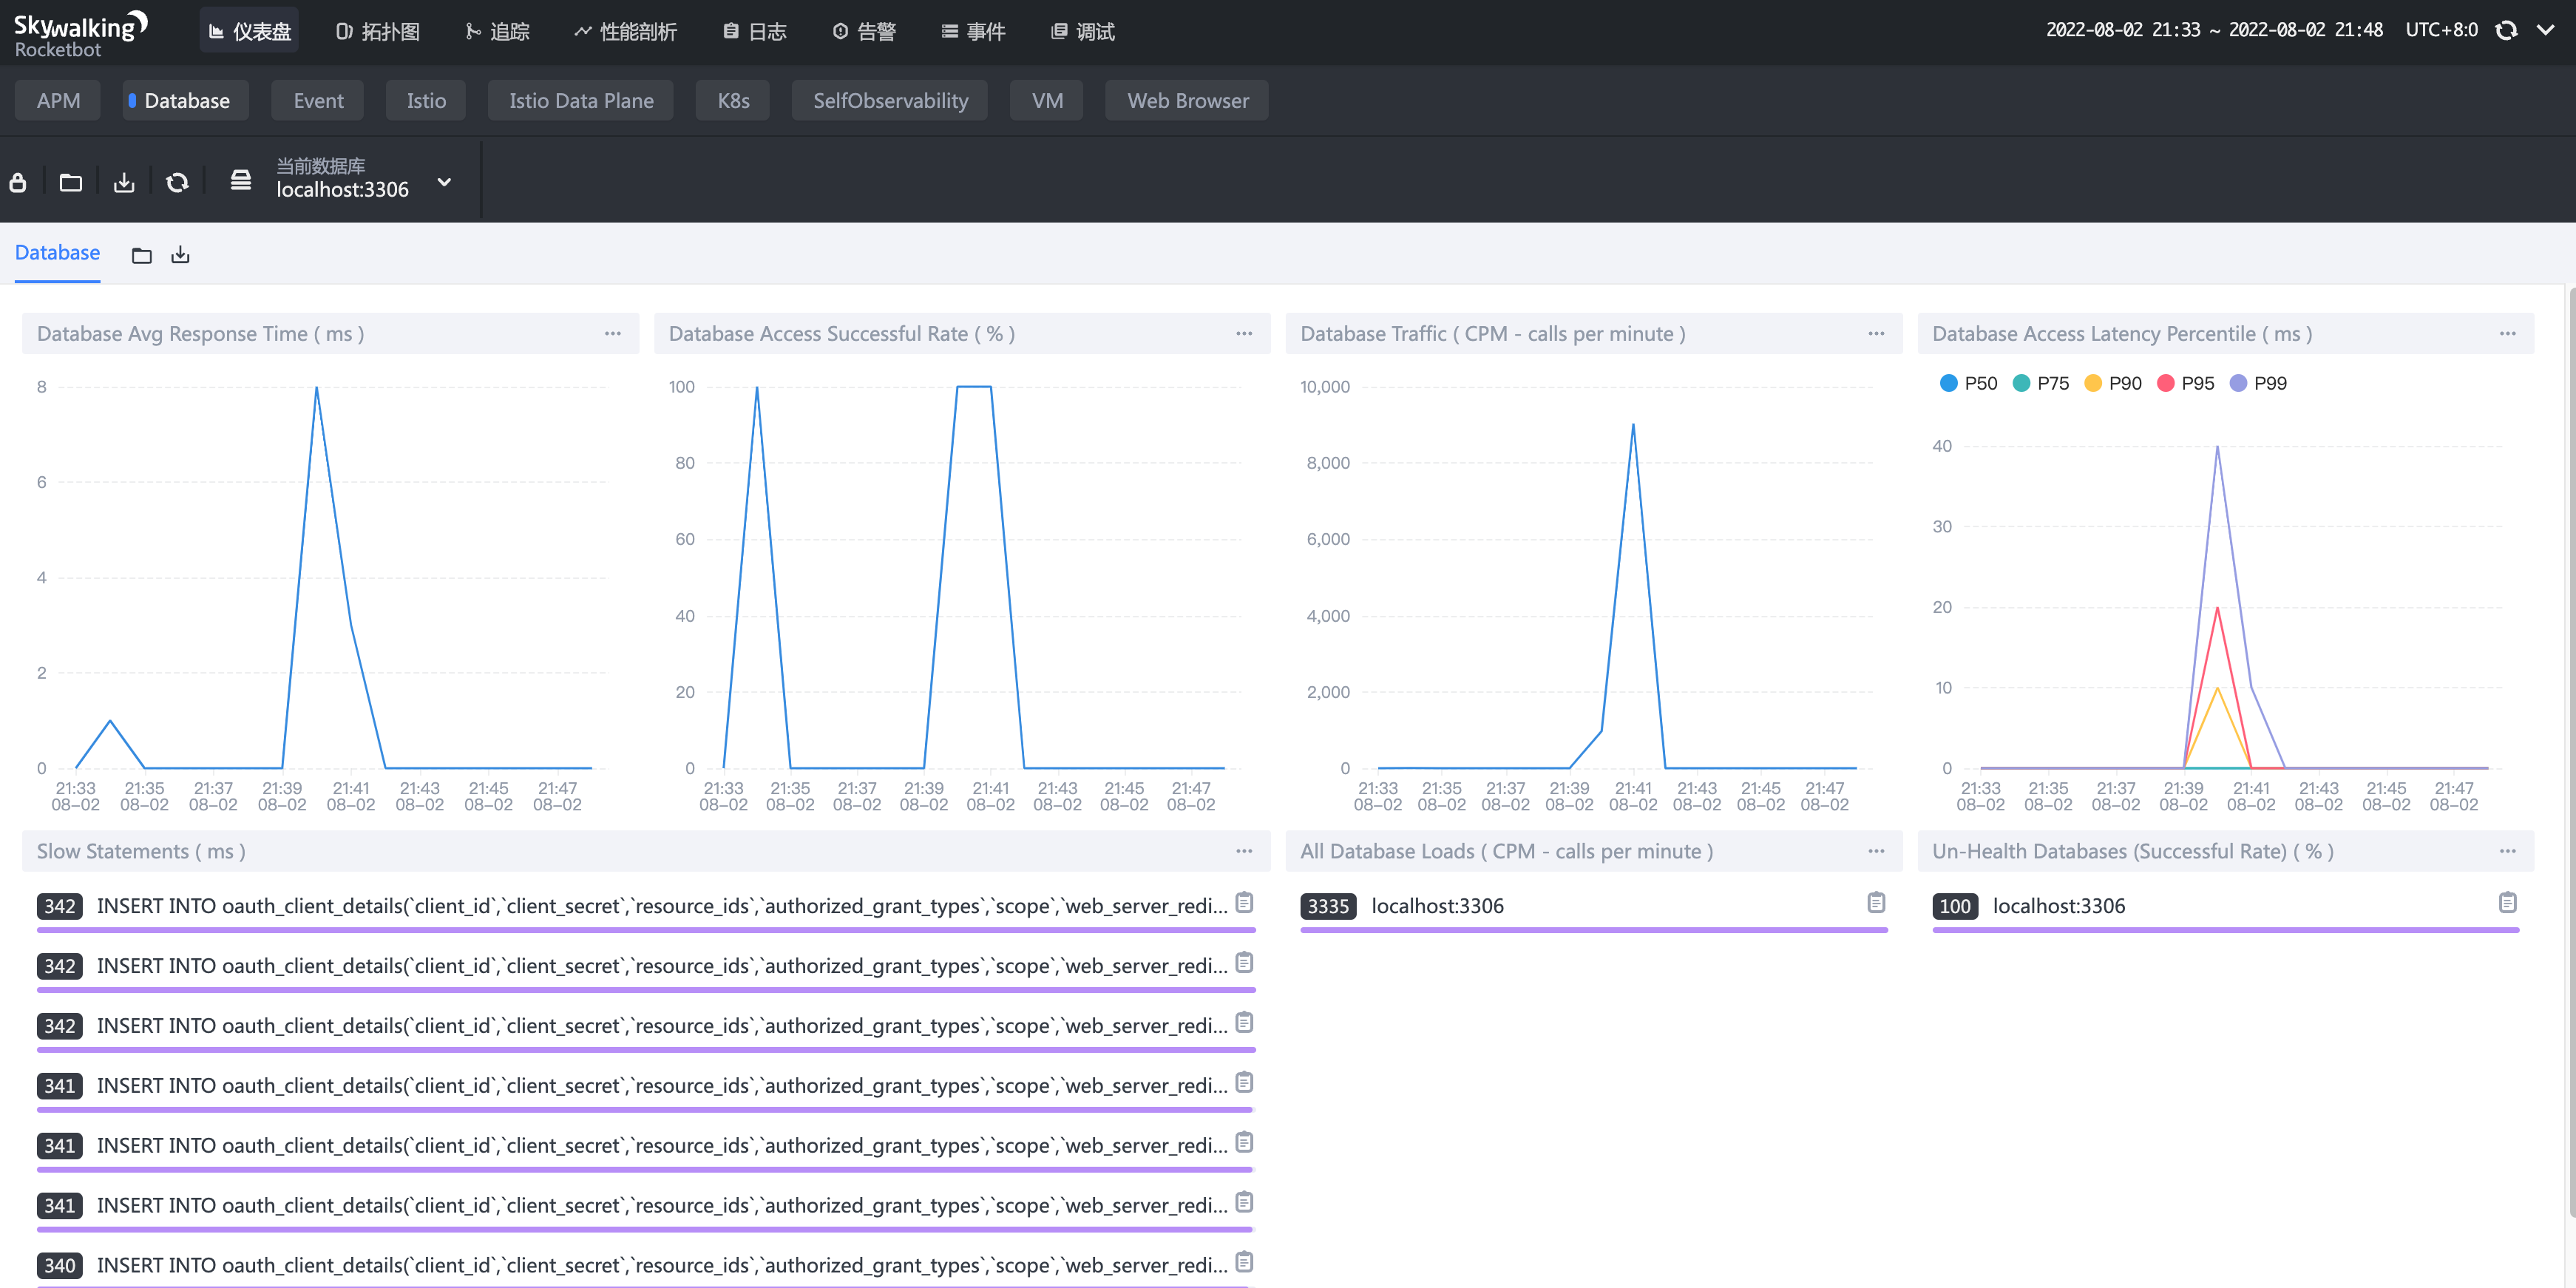Toggle the P75 legend series
This screenshot has width=2576, height=1288.
click(2041, 383)
